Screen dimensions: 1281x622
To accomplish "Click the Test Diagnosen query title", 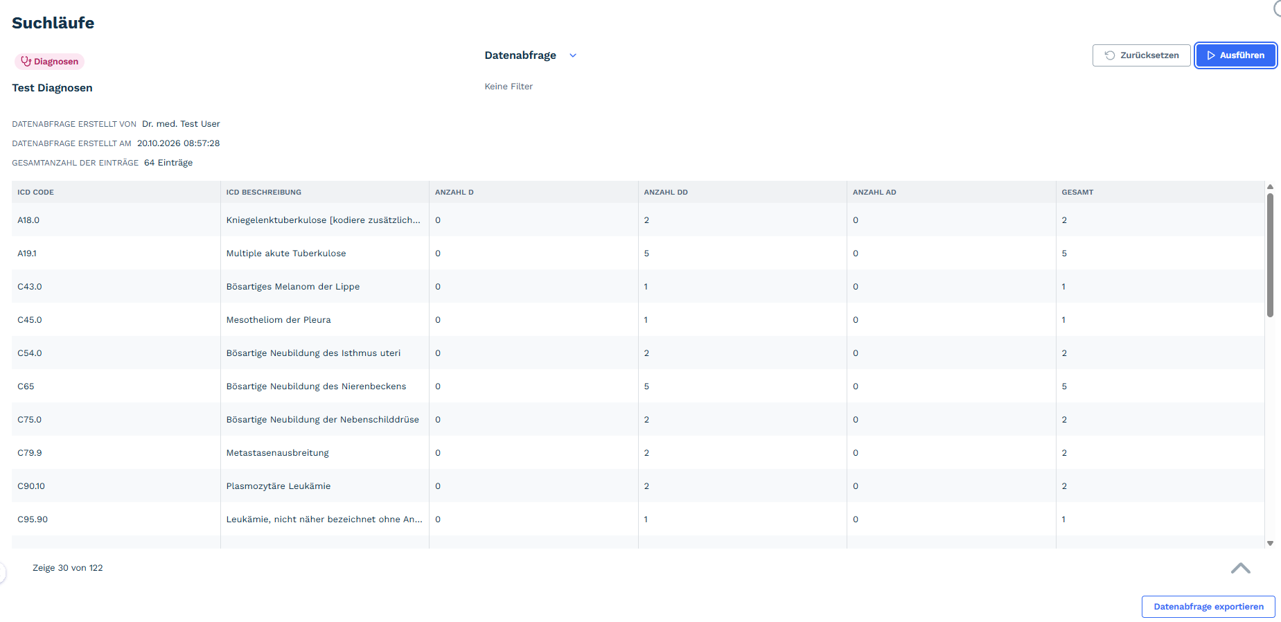I will 52,88.
